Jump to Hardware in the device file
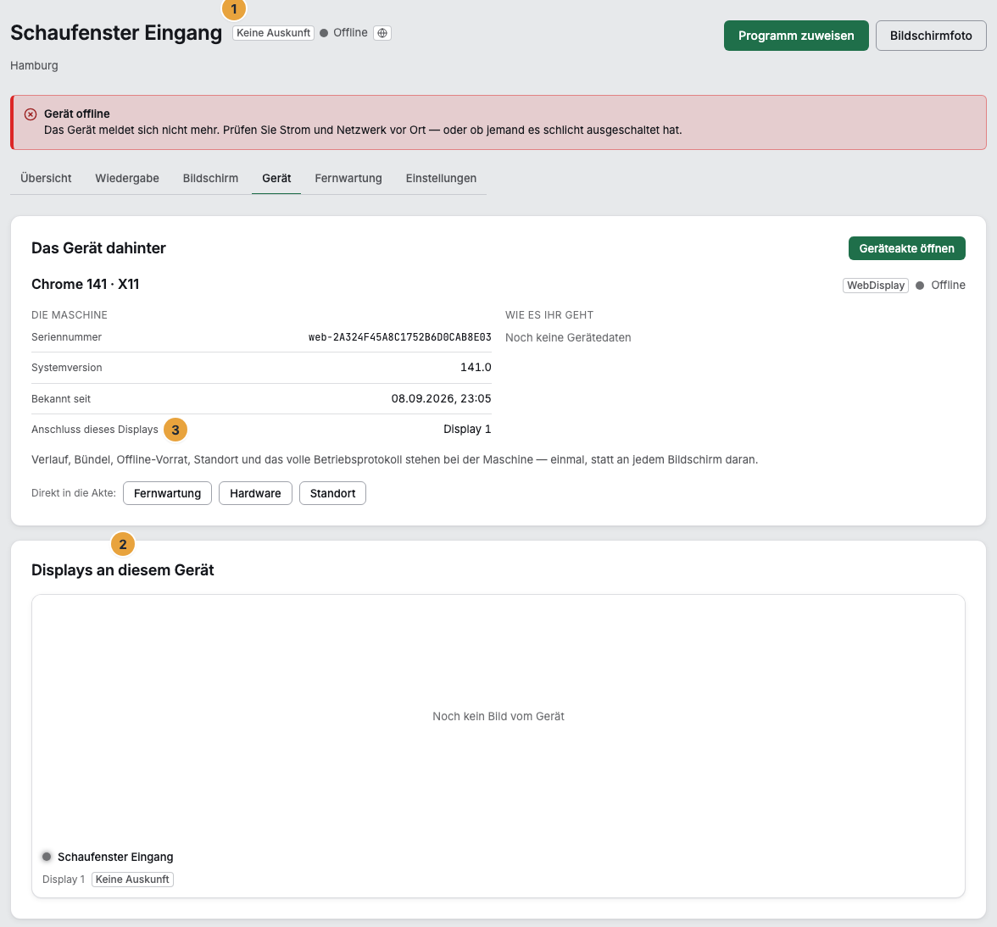 click(x=256, y=494)
